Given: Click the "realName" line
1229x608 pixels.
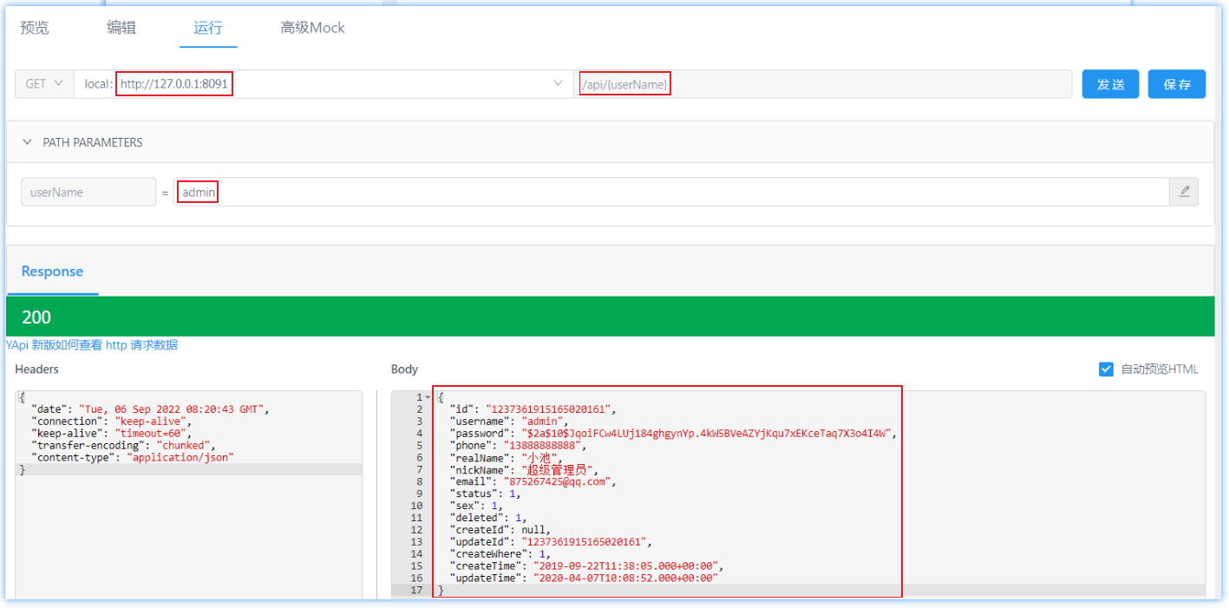Looking at the screenshot, I should (x=507, y=457).
